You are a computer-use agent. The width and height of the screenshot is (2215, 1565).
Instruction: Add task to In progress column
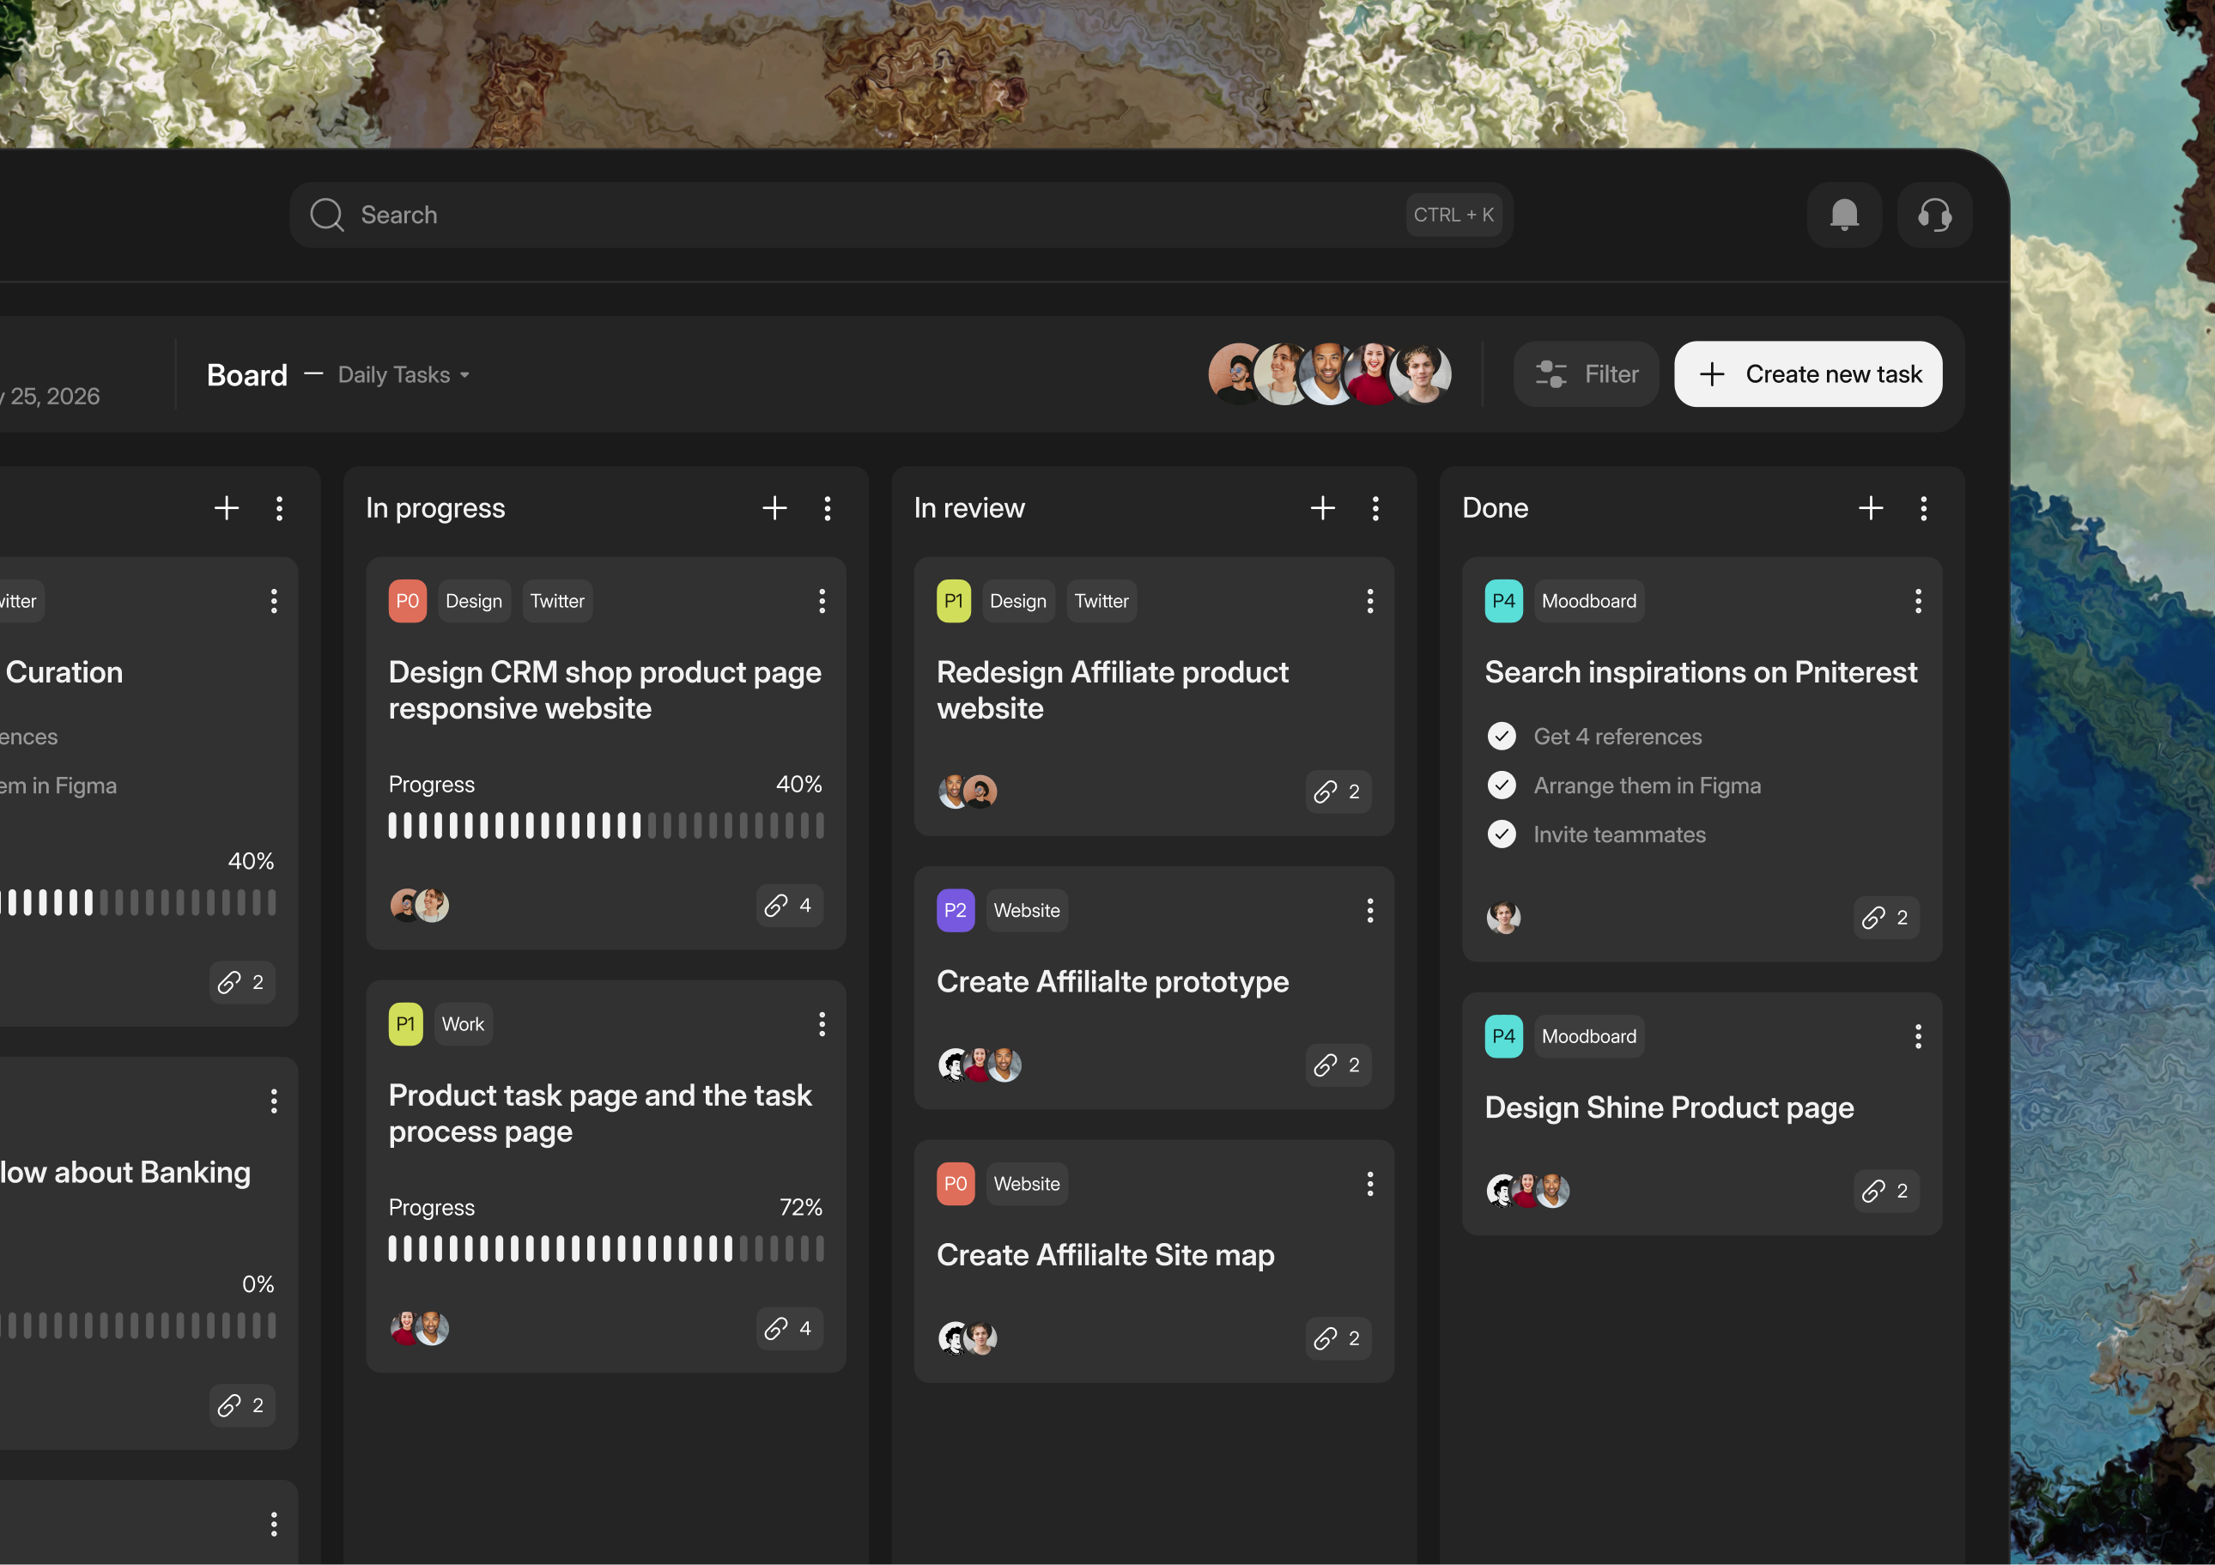774,508
